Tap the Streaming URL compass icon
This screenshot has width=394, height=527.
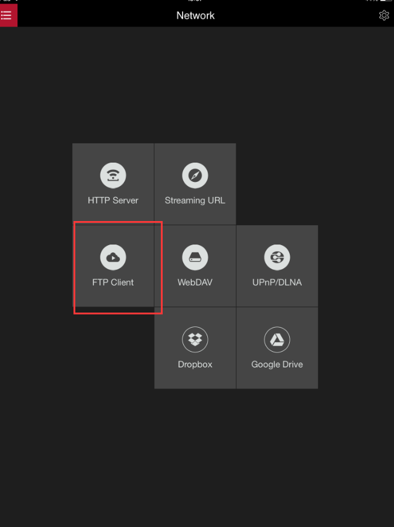pyautogui.click(x=195, y=176)
